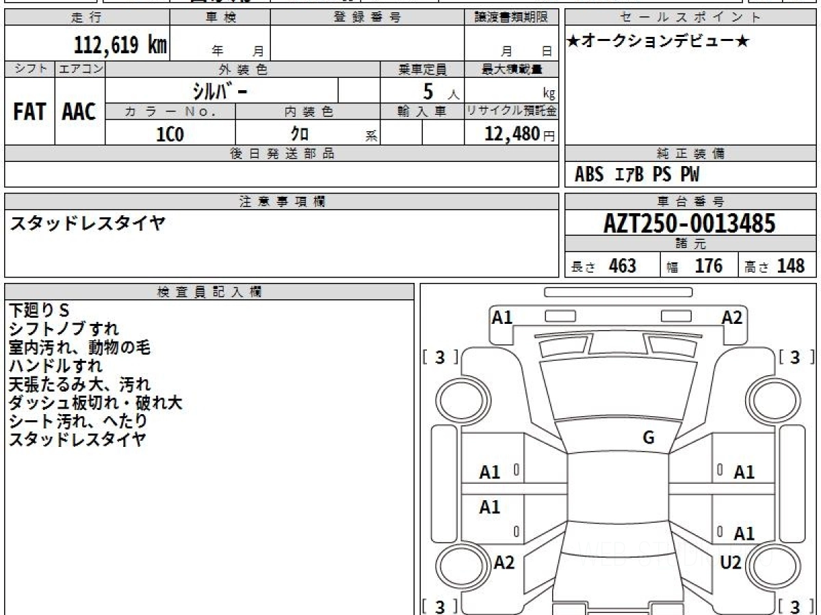Select the シフト header cell

pos(30,69)
